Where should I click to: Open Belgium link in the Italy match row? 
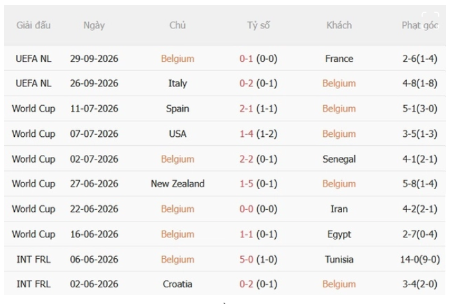pyautogui.click(x=339, y=83)
